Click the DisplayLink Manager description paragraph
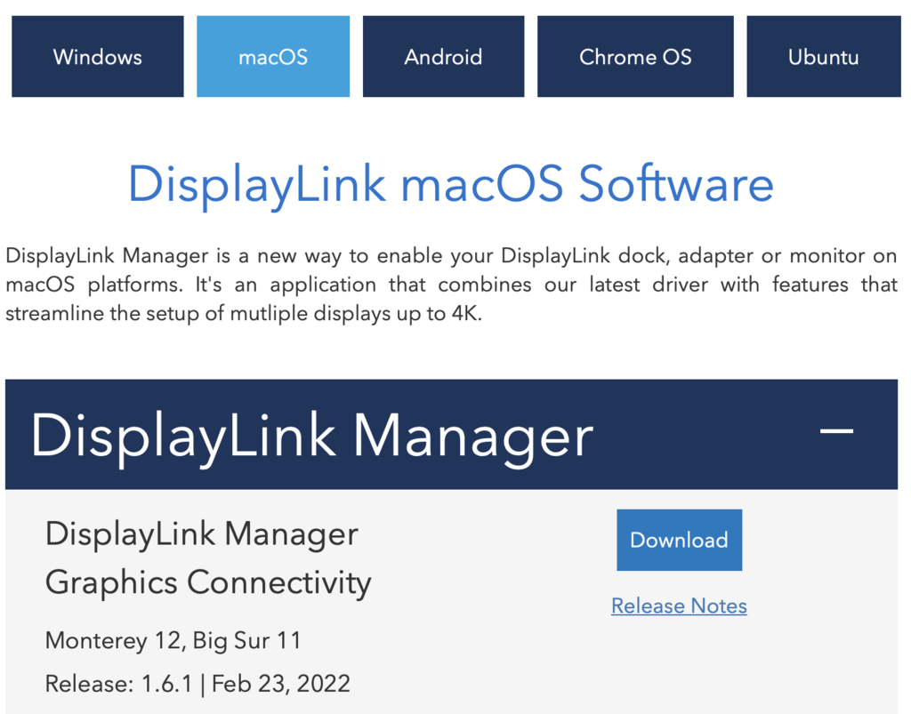911x714 pixels. [x=451, y=285]
